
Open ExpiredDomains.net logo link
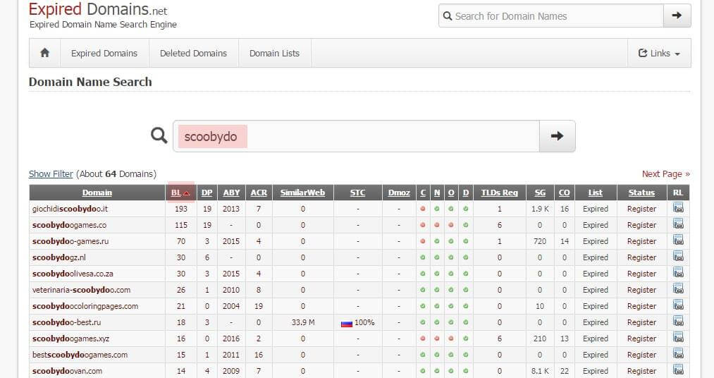pos(98,9)
